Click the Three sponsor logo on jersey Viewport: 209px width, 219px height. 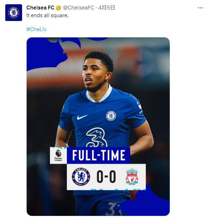[x=96, y=137]
